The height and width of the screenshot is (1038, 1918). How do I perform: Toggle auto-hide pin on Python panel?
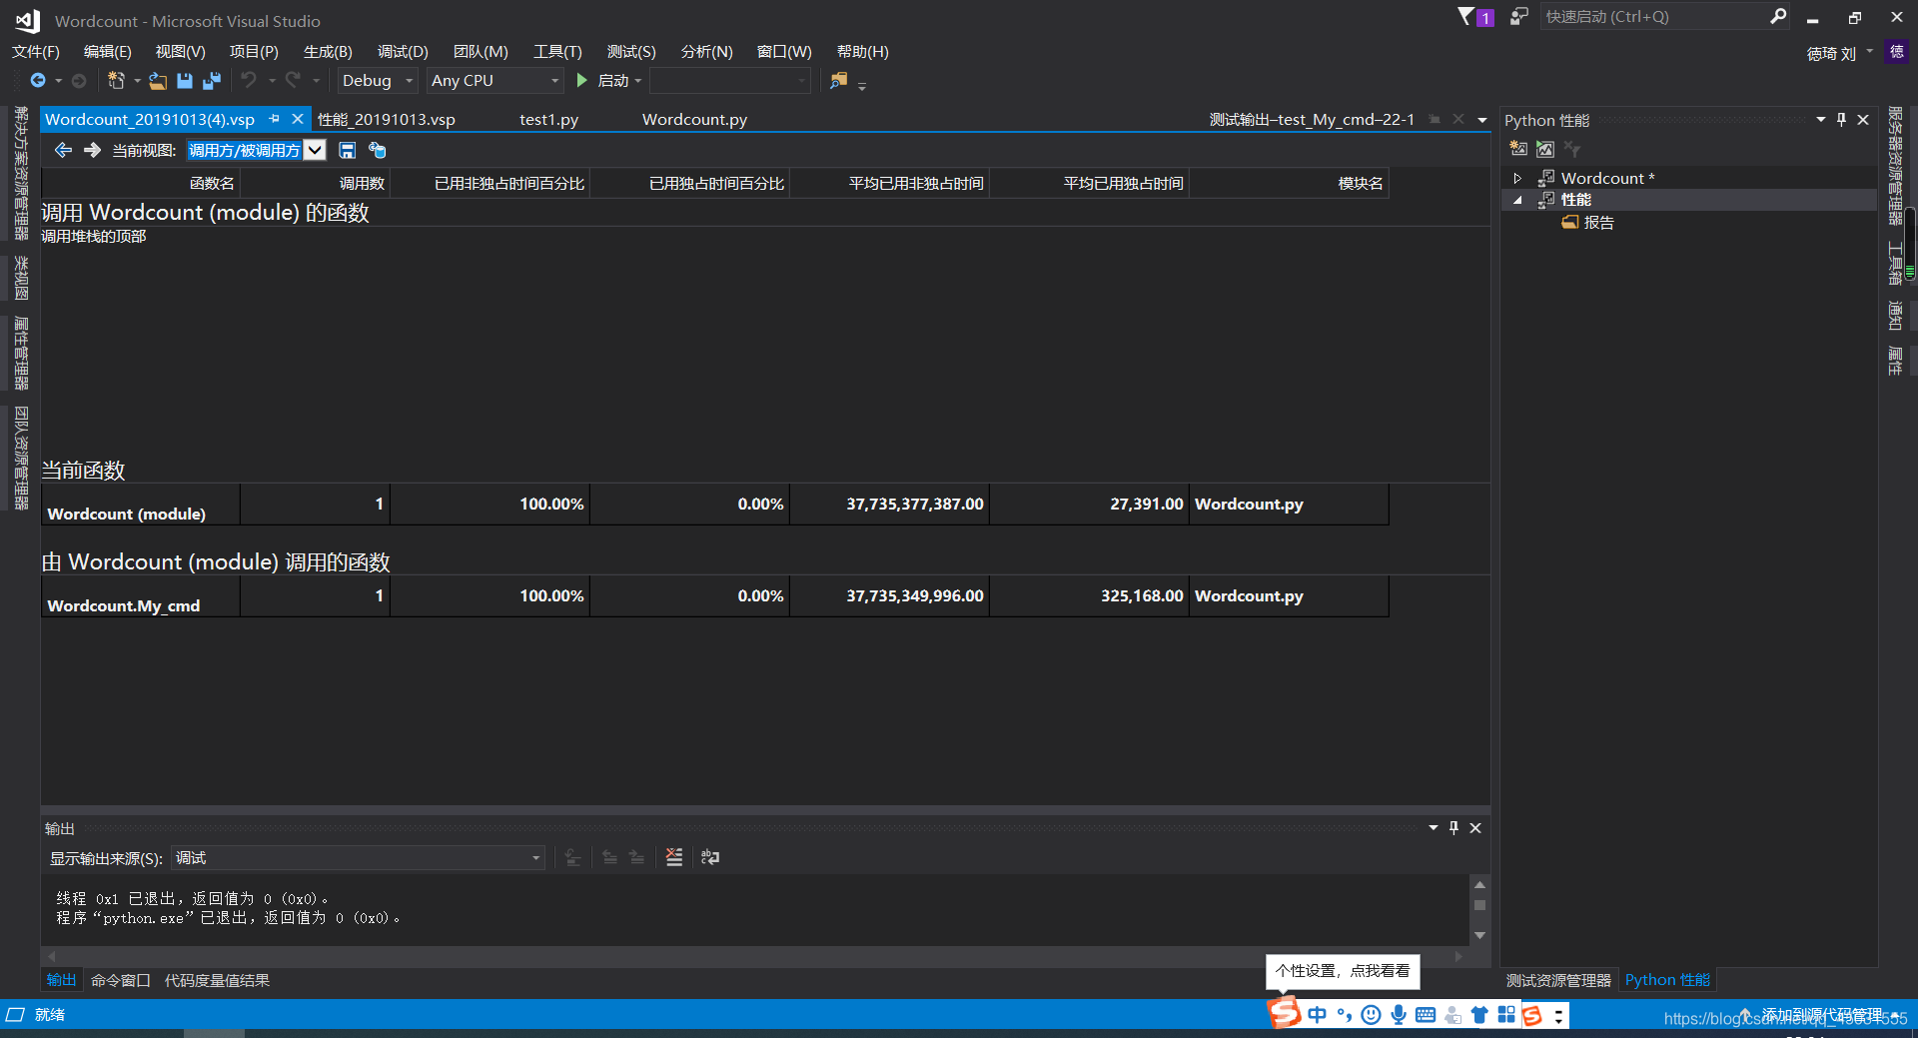click(1841, 119)
